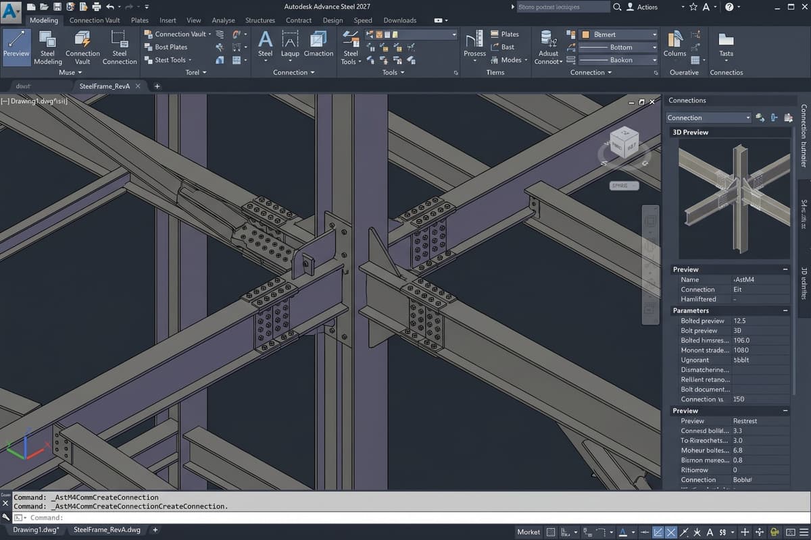Click the orange color swatch beside Bemert
Screen dimensions: 811x540
585,34
